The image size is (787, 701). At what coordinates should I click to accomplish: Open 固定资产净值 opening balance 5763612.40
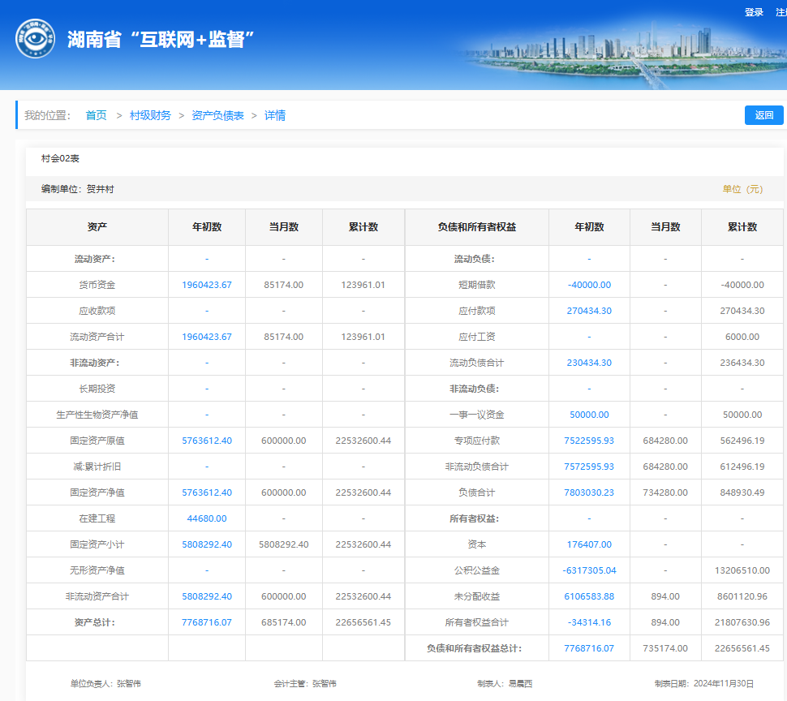pyautogui.click(x=207, y=492)
